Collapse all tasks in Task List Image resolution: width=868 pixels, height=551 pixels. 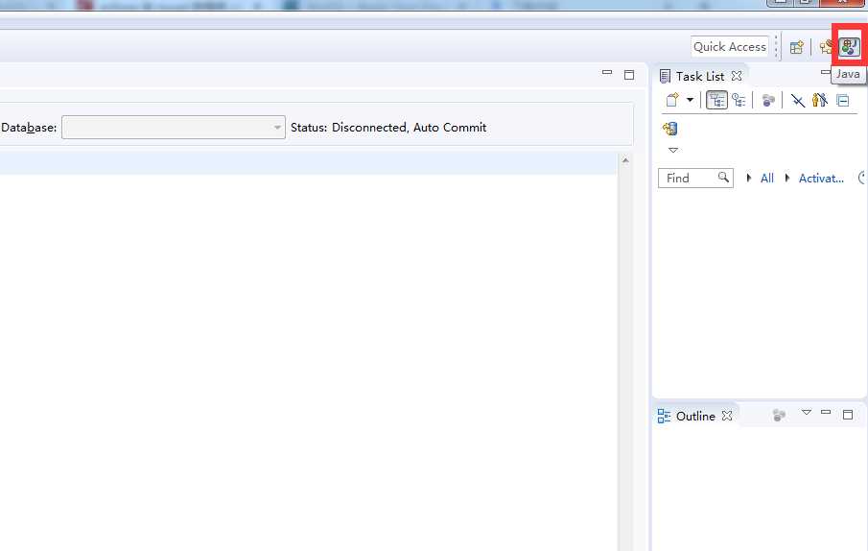pos(842,101)
